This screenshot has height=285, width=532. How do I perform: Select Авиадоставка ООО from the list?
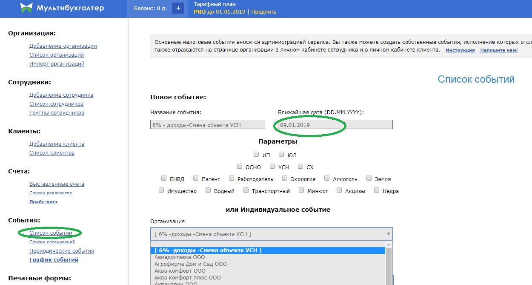(180, 257)
